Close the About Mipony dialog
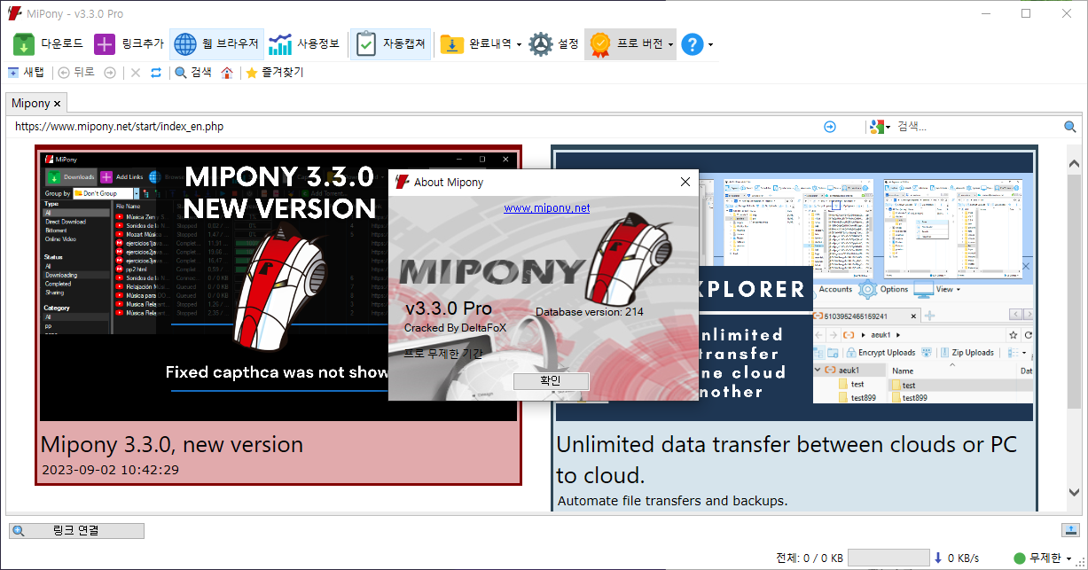Viewport: 1088px width, 570px height. pos(685,182)
